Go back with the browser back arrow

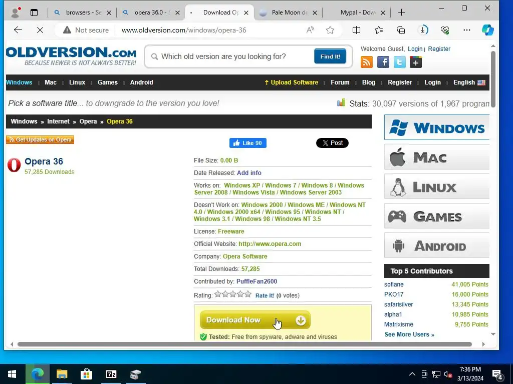click(x=18, y=30)
